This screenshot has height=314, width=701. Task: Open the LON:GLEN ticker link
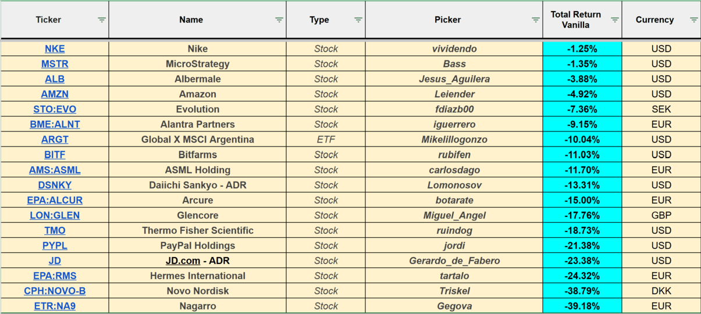[x=55, y=215]
